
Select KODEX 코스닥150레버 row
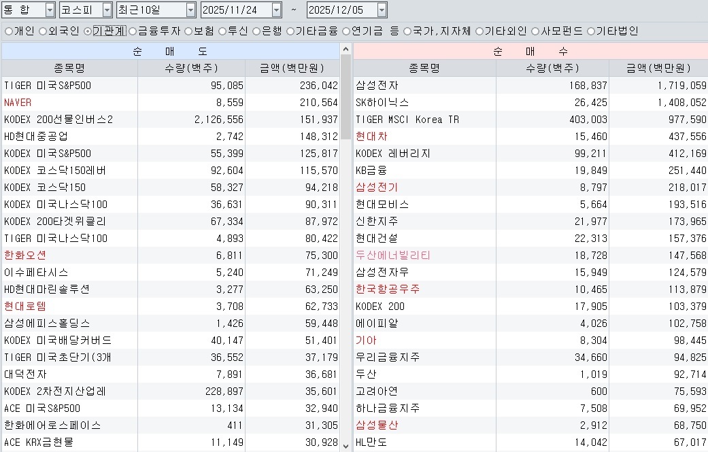click(171, 171)
